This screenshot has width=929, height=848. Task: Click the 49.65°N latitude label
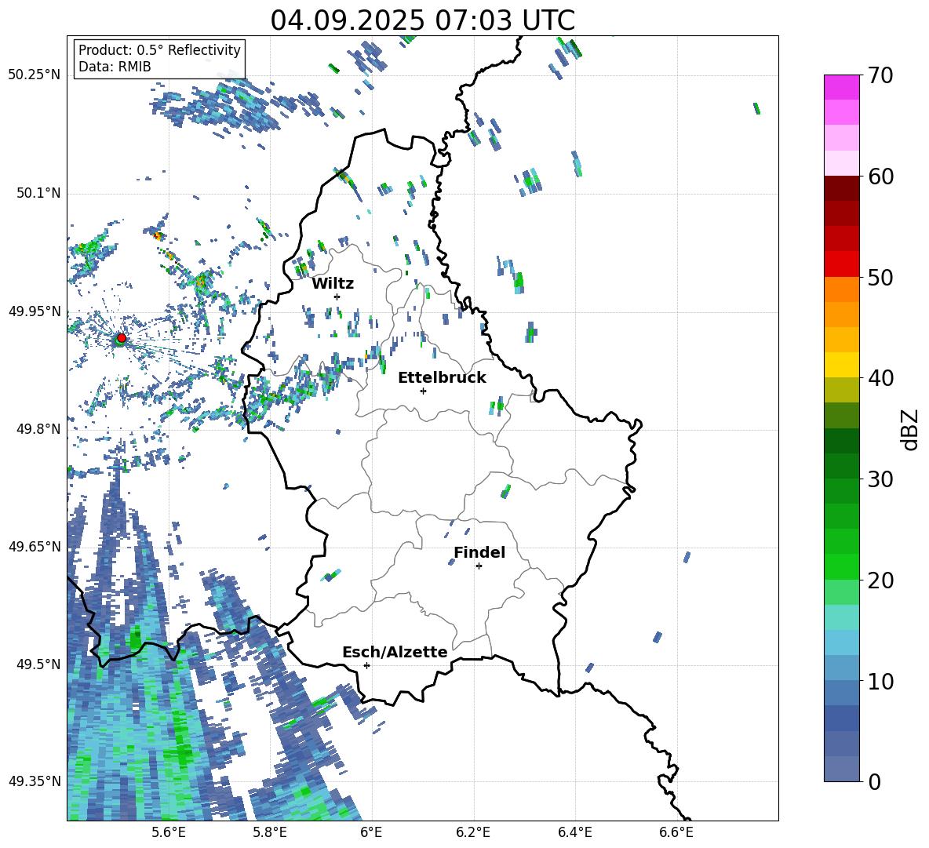pos(35,546)
